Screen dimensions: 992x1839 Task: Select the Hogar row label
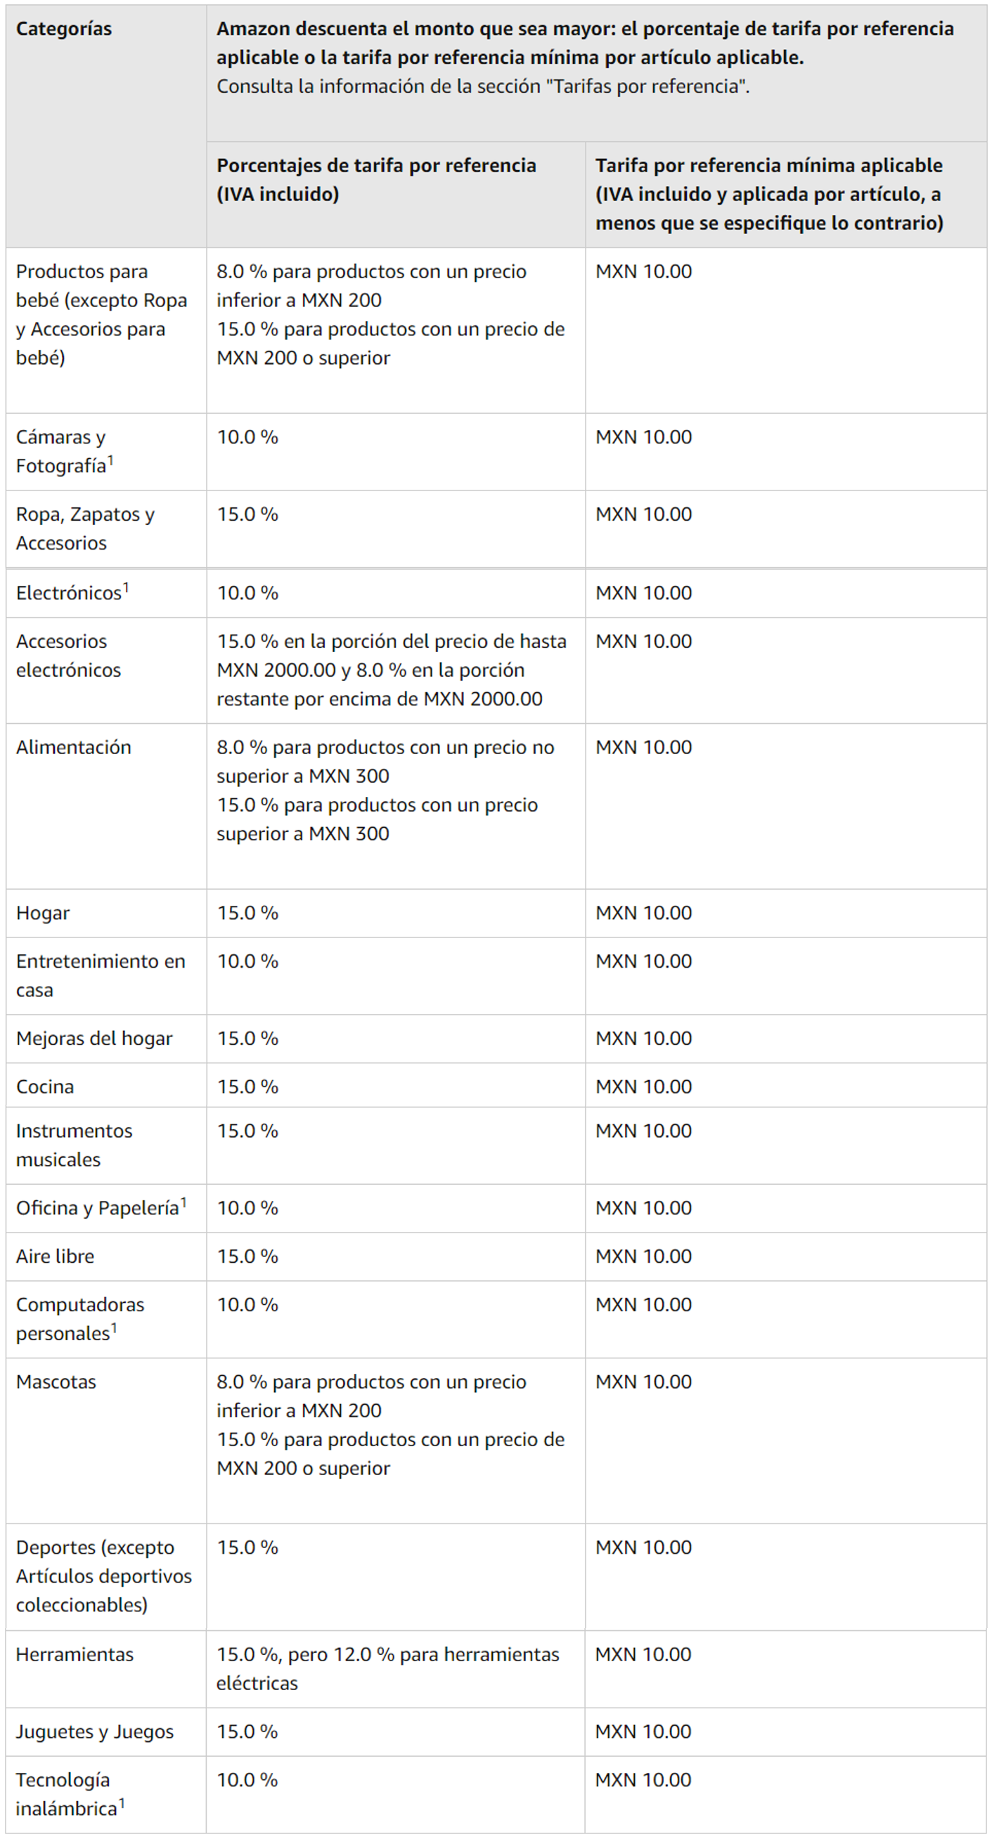coord(43,913)
